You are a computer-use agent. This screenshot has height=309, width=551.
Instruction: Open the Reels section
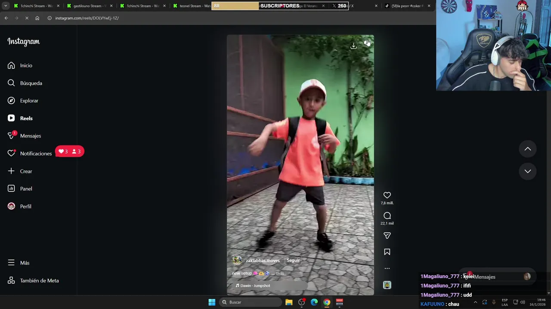tap(20, 118)
